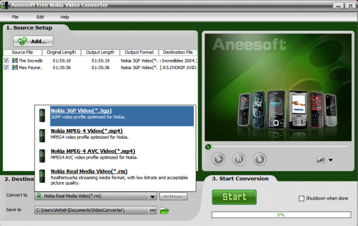Image resolution: width=358 pixels, height=226 pixels.
Task: Click The Incredibles output format cell
Action: click(139, 61)
